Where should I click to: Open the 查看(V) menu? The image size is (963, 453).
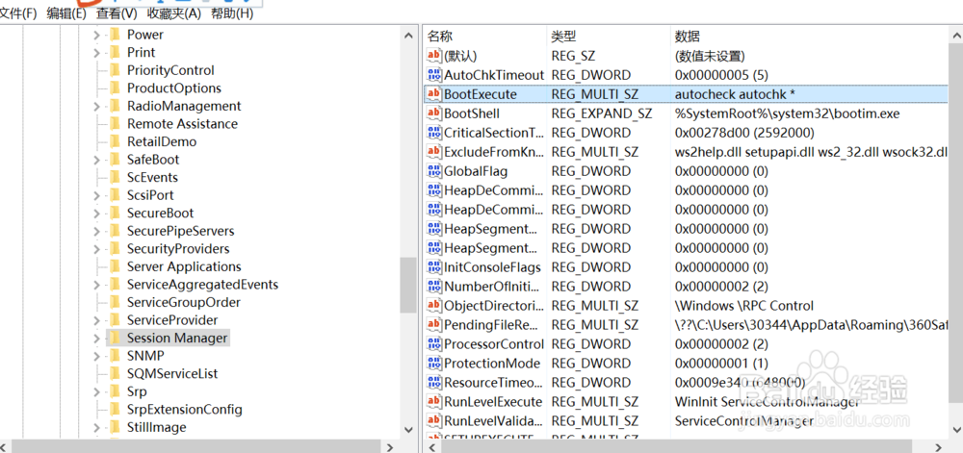point(117,13)
